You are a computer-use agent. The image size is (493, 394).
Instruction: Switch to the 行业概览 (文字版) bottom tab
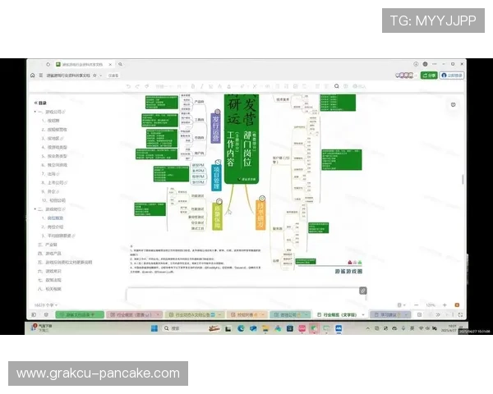pyautogui.click(x=340, y=314)
